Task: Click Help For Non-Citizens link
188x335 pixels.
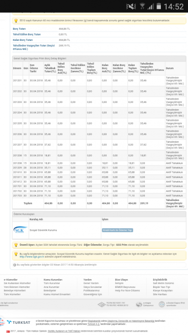Action: coord(127,290)
